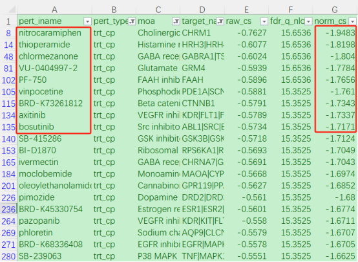358x262 pixels.
Task: Expand the fdr_q_nlog filter dropdown
Action: (x=308, y=21)
